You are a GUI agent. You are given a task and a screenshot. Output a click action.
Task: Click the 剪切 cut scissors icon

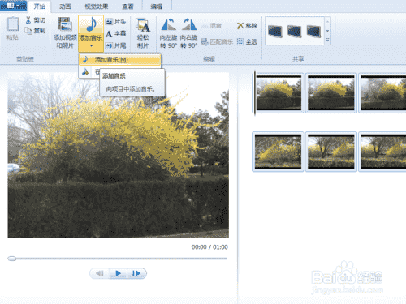point(28,20)
